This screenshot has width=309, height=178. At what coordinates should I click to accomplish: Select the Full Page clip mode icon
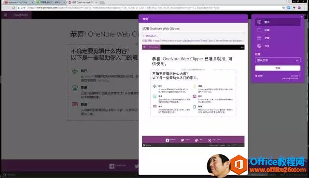coord(259,22)
